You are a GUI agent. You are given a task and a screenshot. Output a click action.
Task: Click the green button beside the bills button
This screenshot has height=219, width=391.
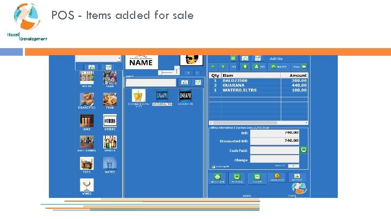point(299,67)
